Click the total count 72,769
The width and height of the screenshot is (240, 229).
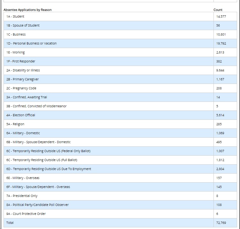point(221,223)
